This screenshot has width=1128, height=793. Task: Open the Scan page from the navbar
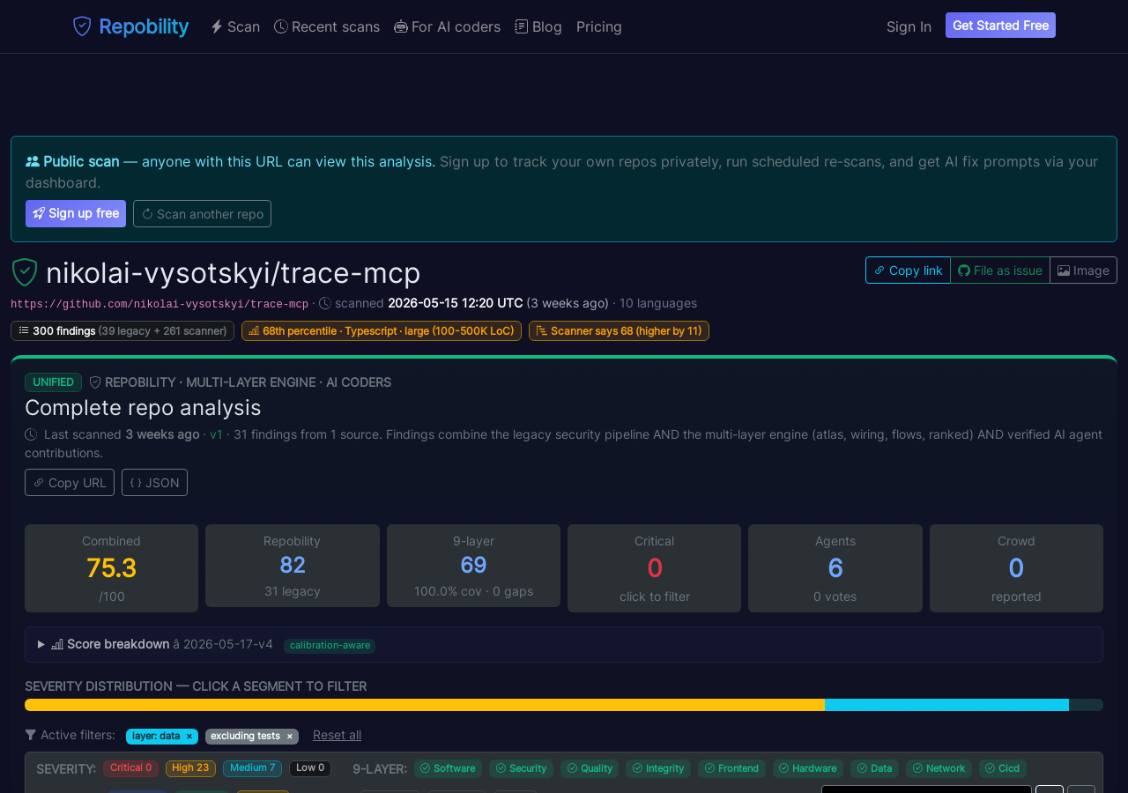point(235,26)
